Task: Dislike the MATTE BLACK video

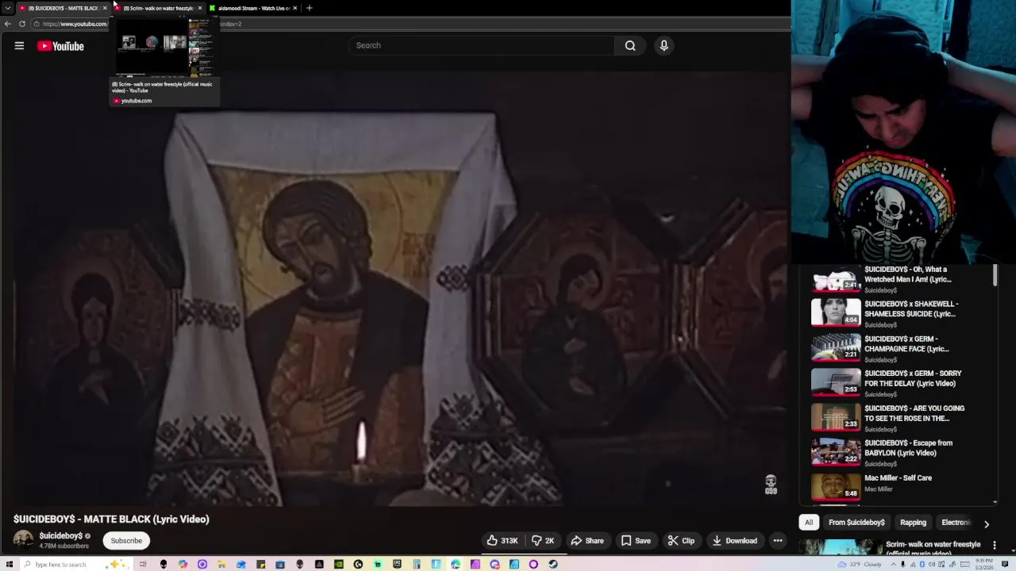Action: [543, 541]
